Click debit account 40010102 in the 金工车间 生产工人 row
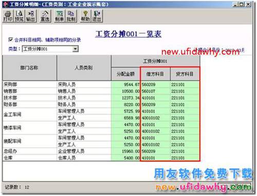The image size is (257, 196). point(155,118)
